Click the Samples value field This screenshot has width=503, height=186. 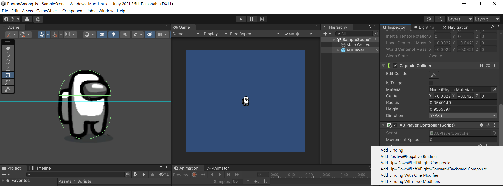(238, 181)
